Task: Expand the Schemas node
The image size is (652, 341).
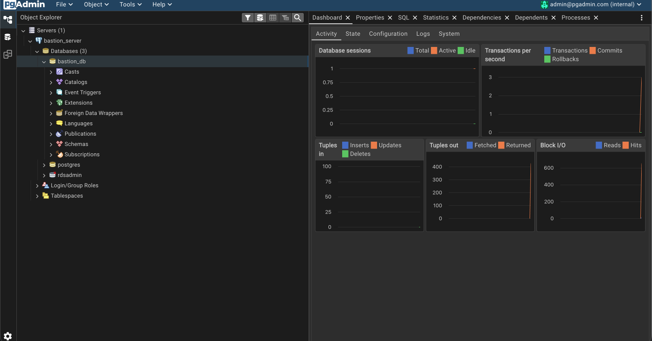Action: (x=51, y=144)
